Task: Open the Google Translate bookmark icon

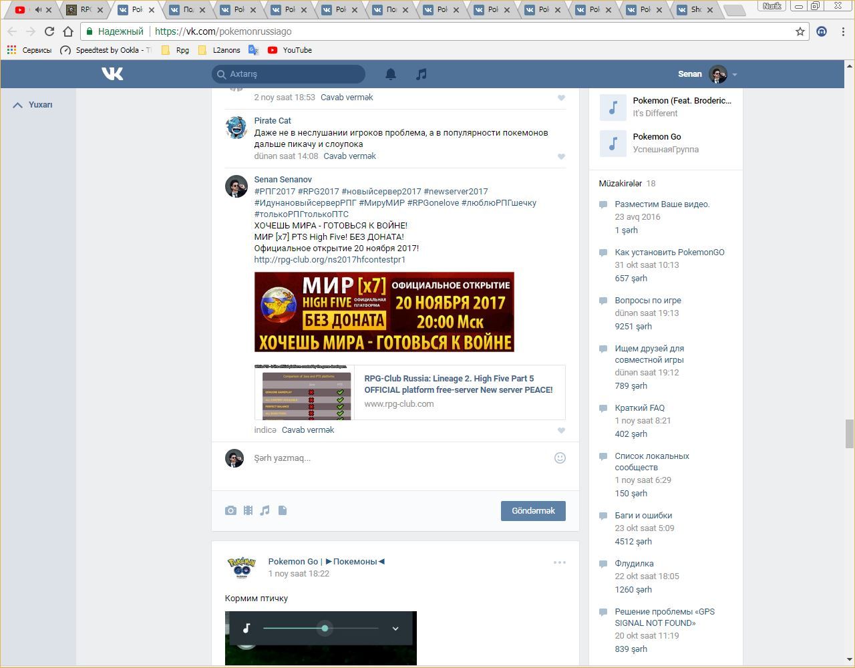Action: (x=253, y=50)
